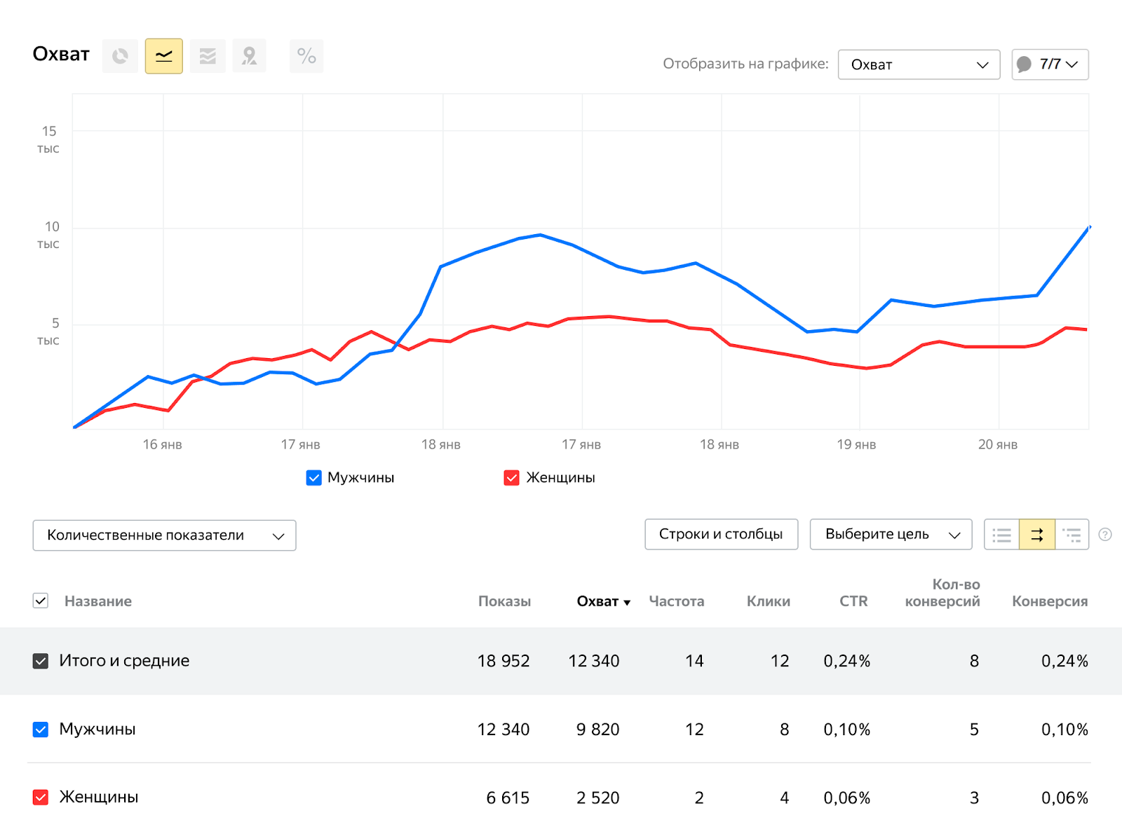Switch table to plain list view
The image size is (1122, 834).
tap(1001, 535)
